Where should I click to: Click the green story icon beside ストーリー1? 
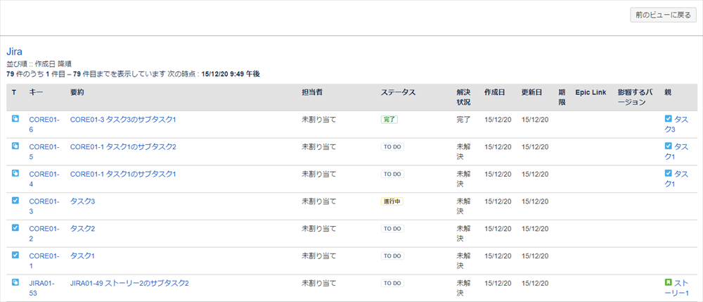[668, 282]
